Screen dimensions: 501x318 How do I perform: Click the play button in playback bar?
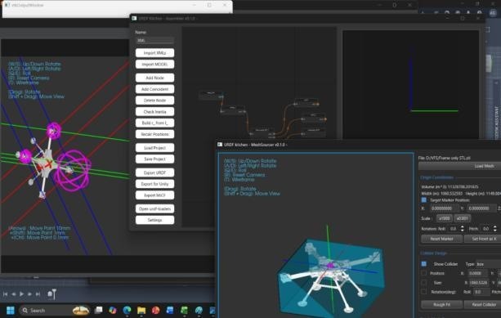(22, 294)
